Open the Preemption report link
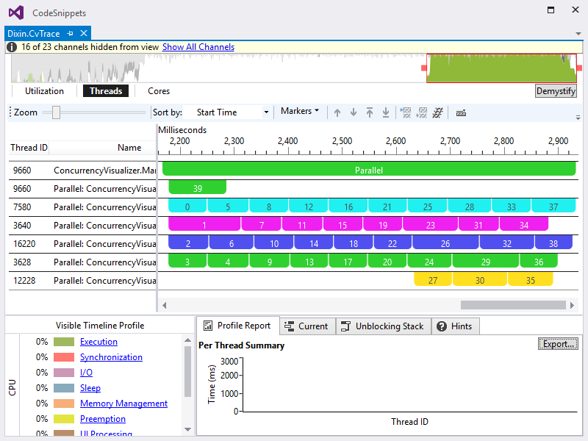 click(x=103, y=418)
